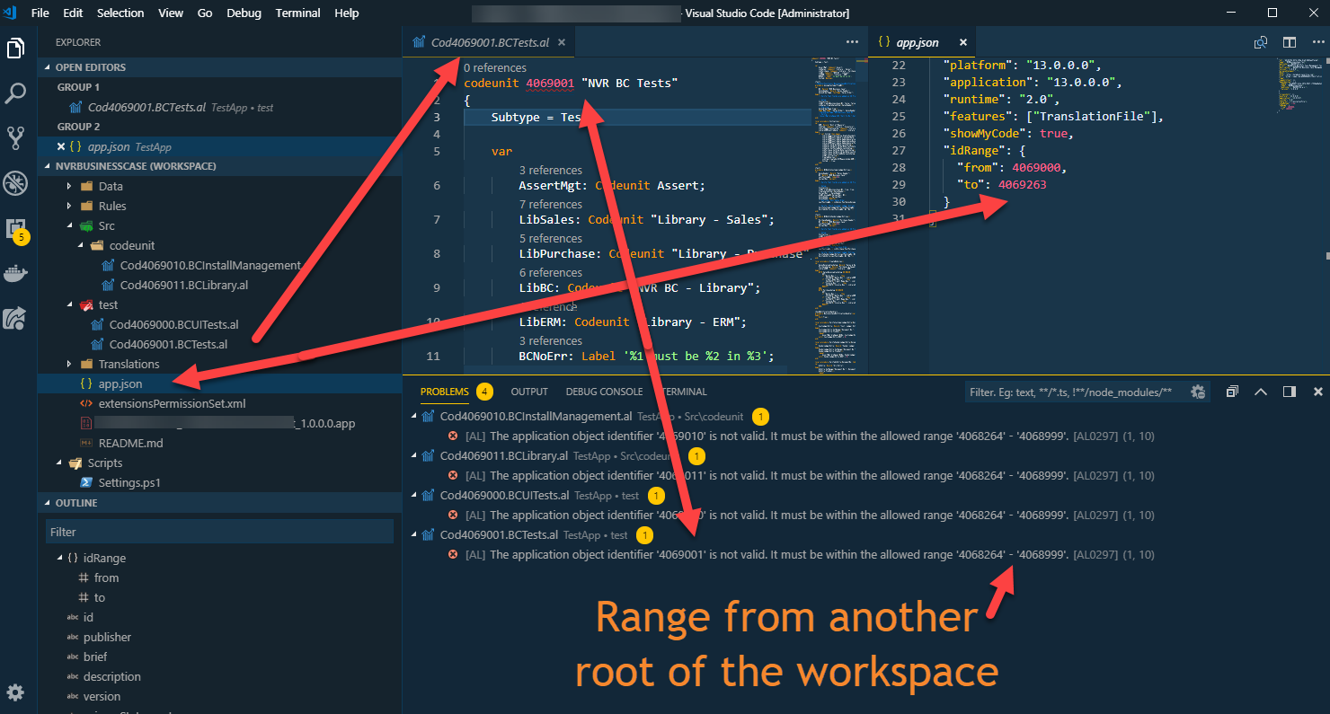Toggle panel position layout icon near Problems close button

pyautogui.click(x=1289, y=392)
